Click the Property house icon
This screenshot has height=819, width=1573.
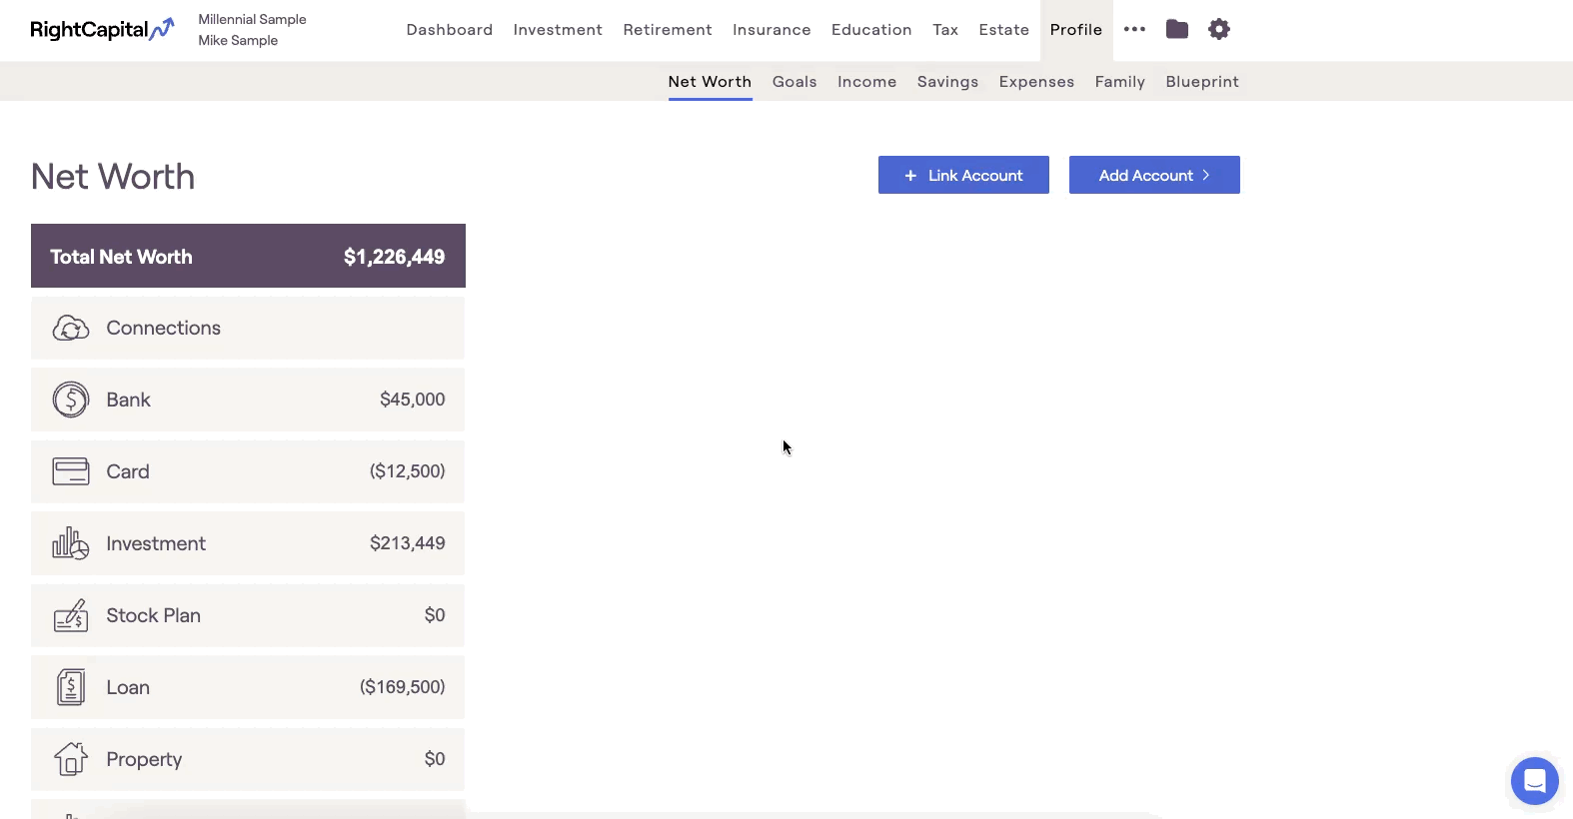tap(71, 759)
